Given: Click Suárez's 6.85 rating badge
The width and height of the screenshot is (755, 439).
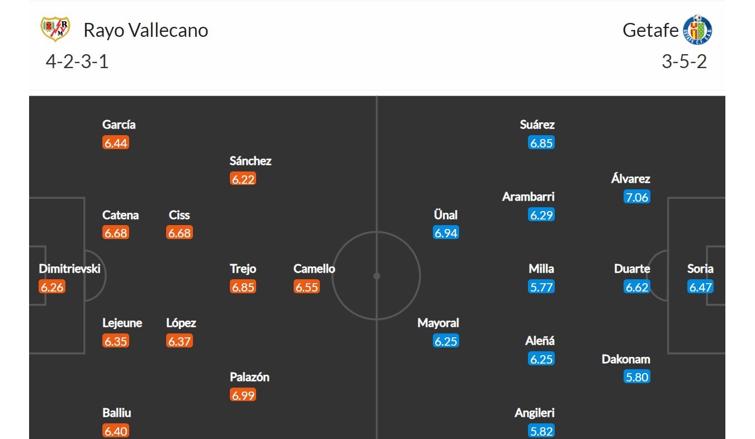Looking at the screenshot, I should pos(541,143).
